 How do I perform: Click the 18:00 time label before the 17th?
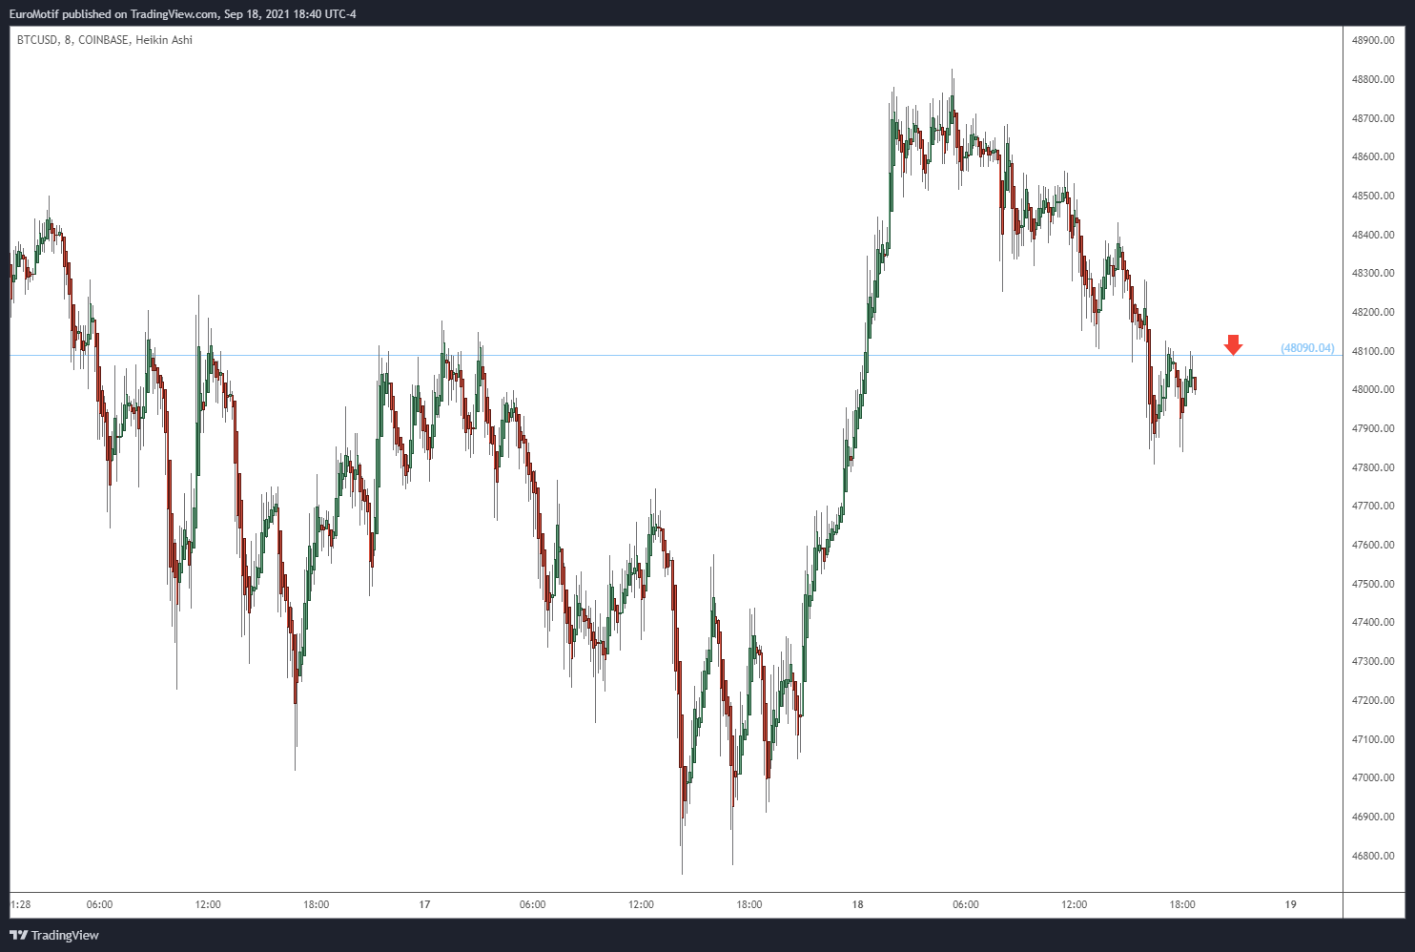[x=317, y=904]
